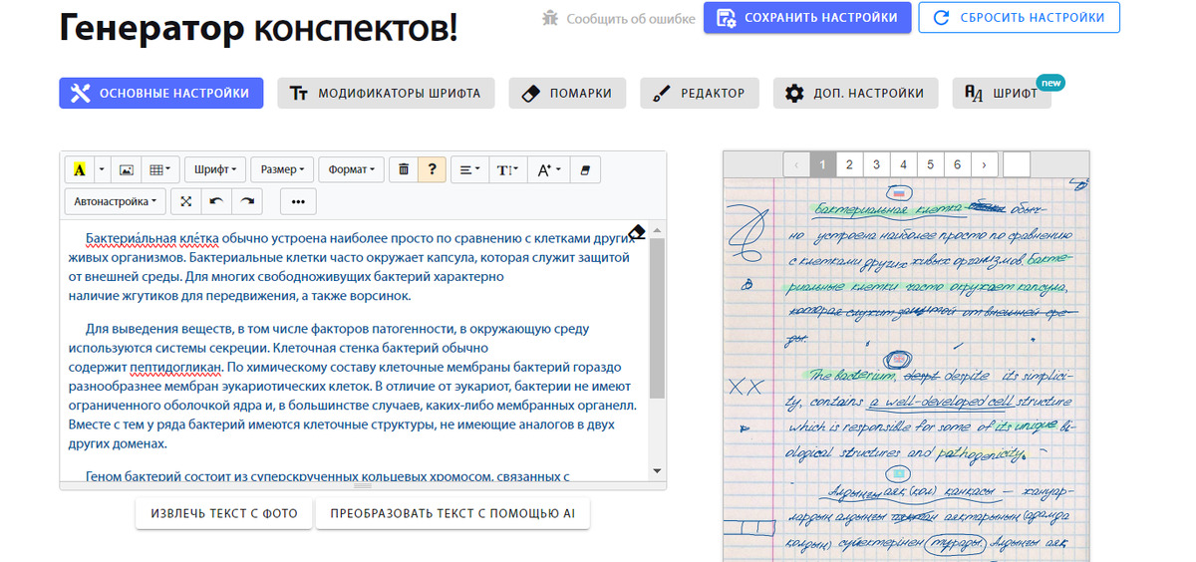
Task: Click the eraser icon in the editor toolbar
Action: point(584,169)
